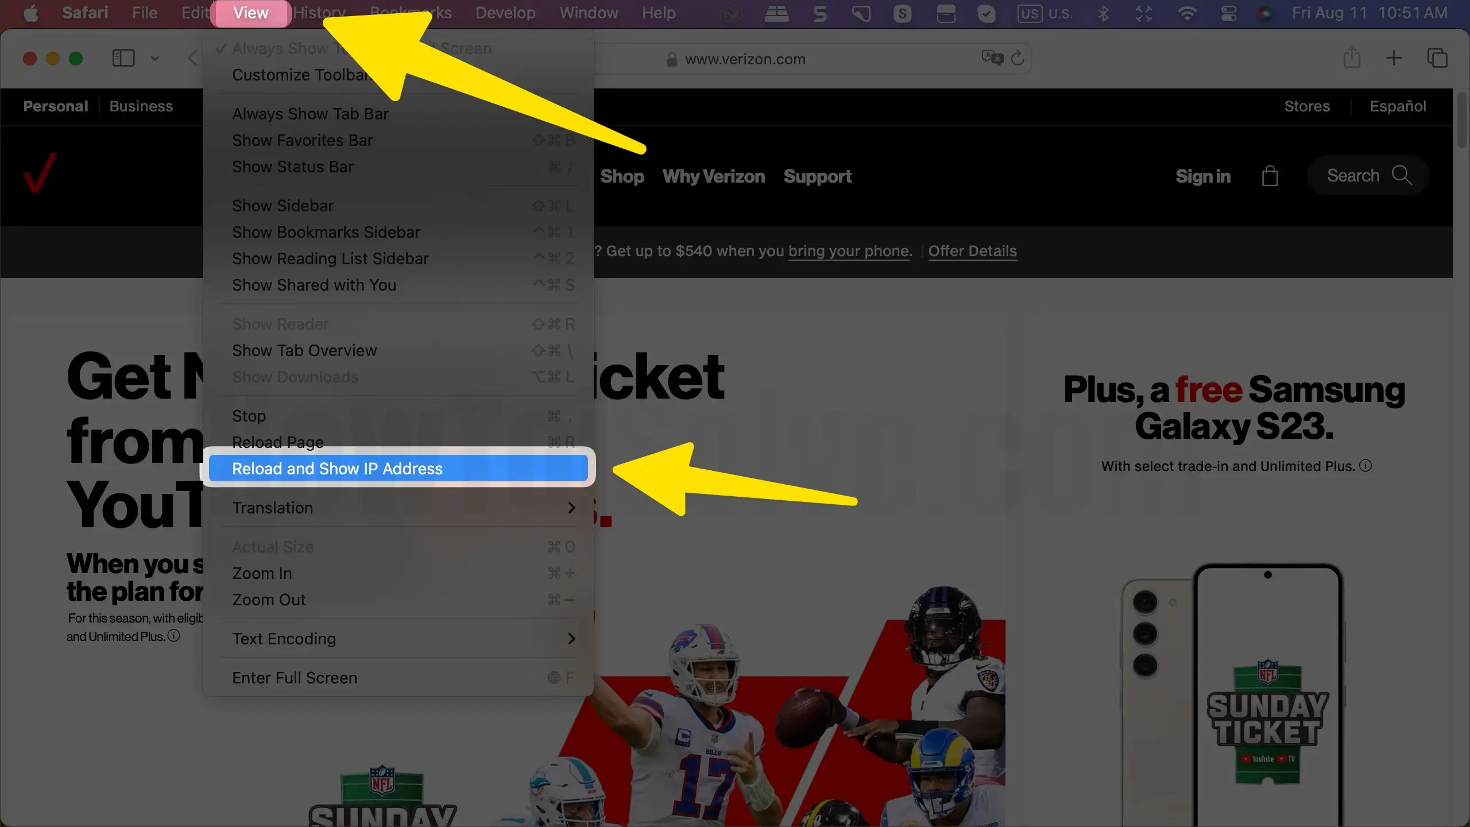Open the Shop navigation link
This screenshot has height=827, width=1470.
622,176
